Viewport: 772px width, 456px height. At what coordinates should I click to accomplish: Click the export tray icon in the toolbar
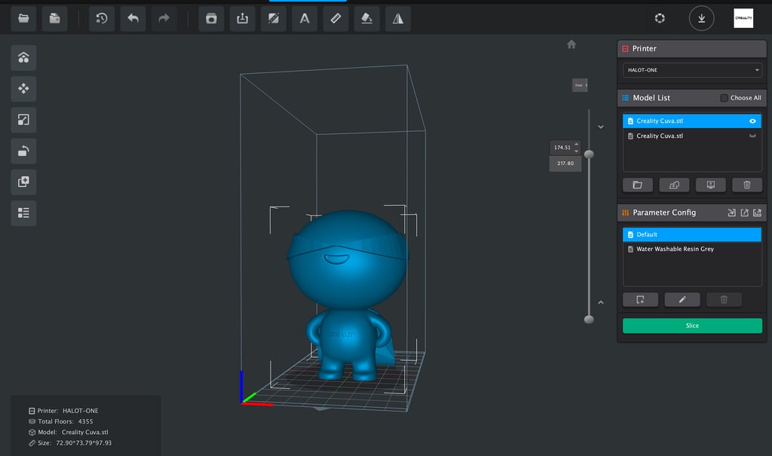(x=242, y=19)
